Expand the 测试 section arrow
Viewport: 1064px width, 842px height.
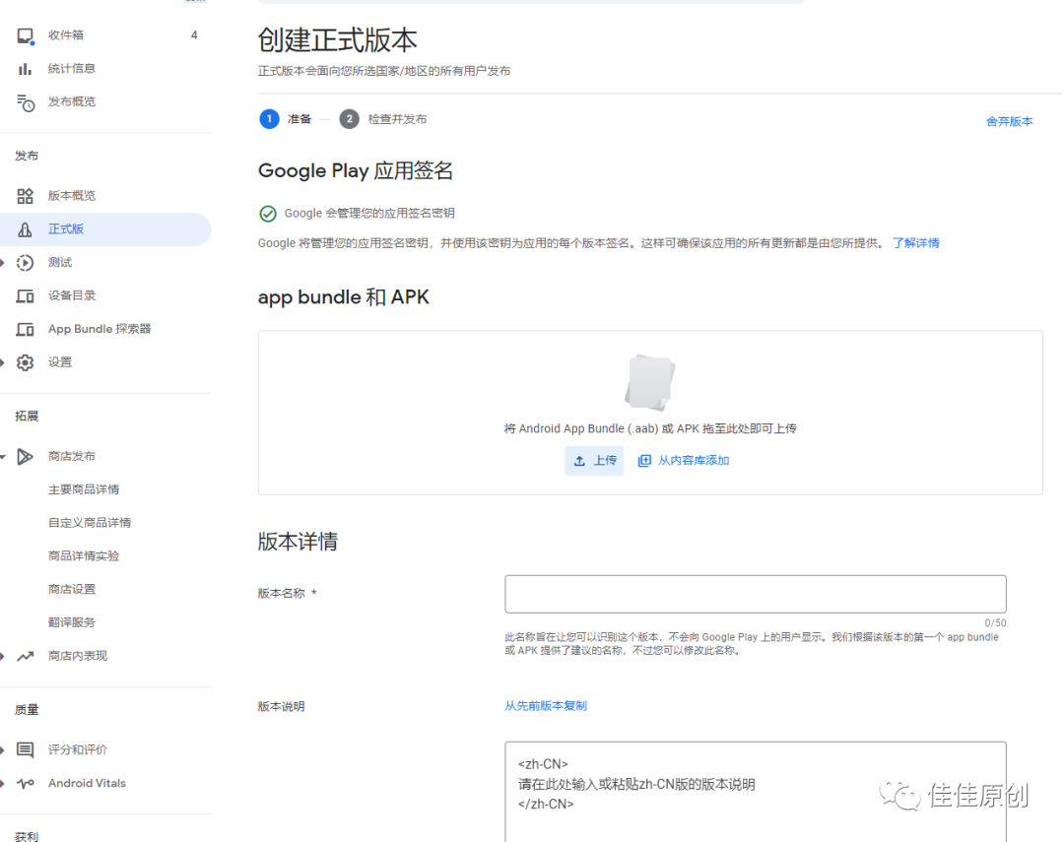pyautogui.click(x=3, y=263)
